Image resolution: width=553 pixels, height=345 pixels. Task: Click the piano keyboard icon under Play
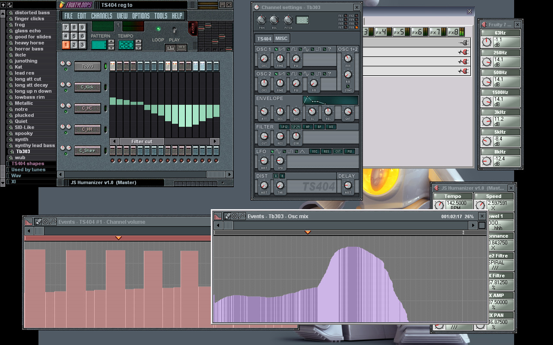[181, 48]
